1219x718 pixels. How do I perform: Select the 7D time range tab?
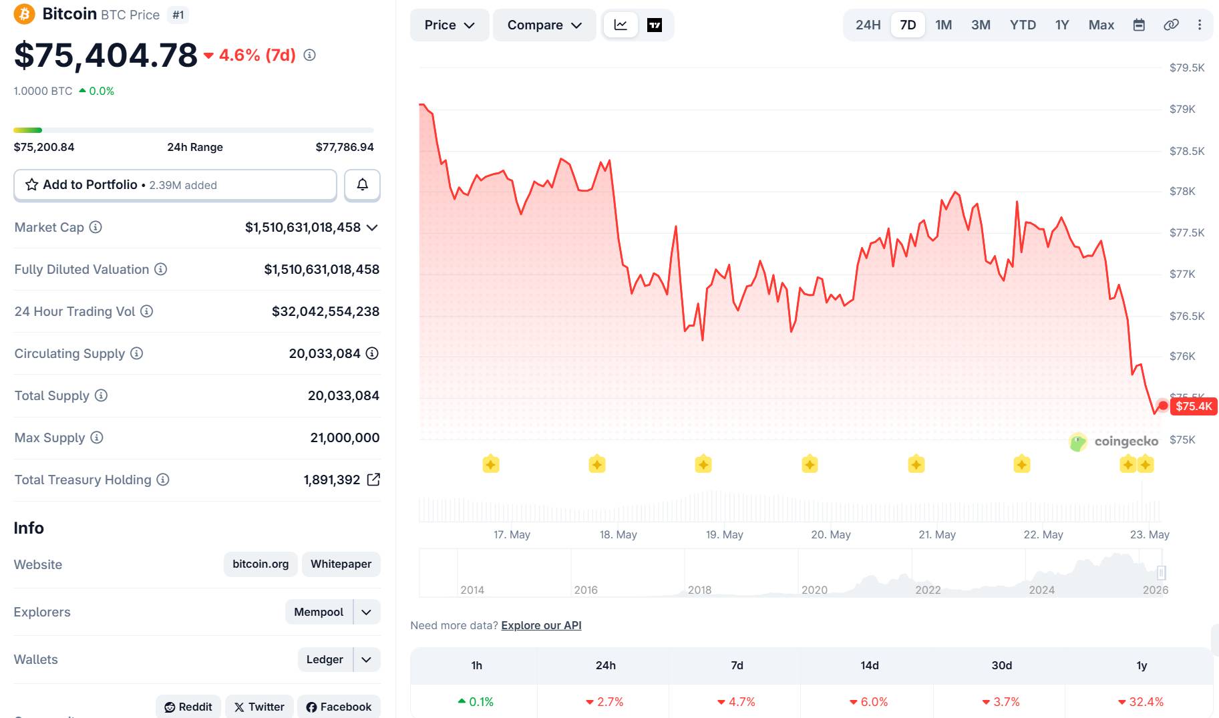click(908, 25)
